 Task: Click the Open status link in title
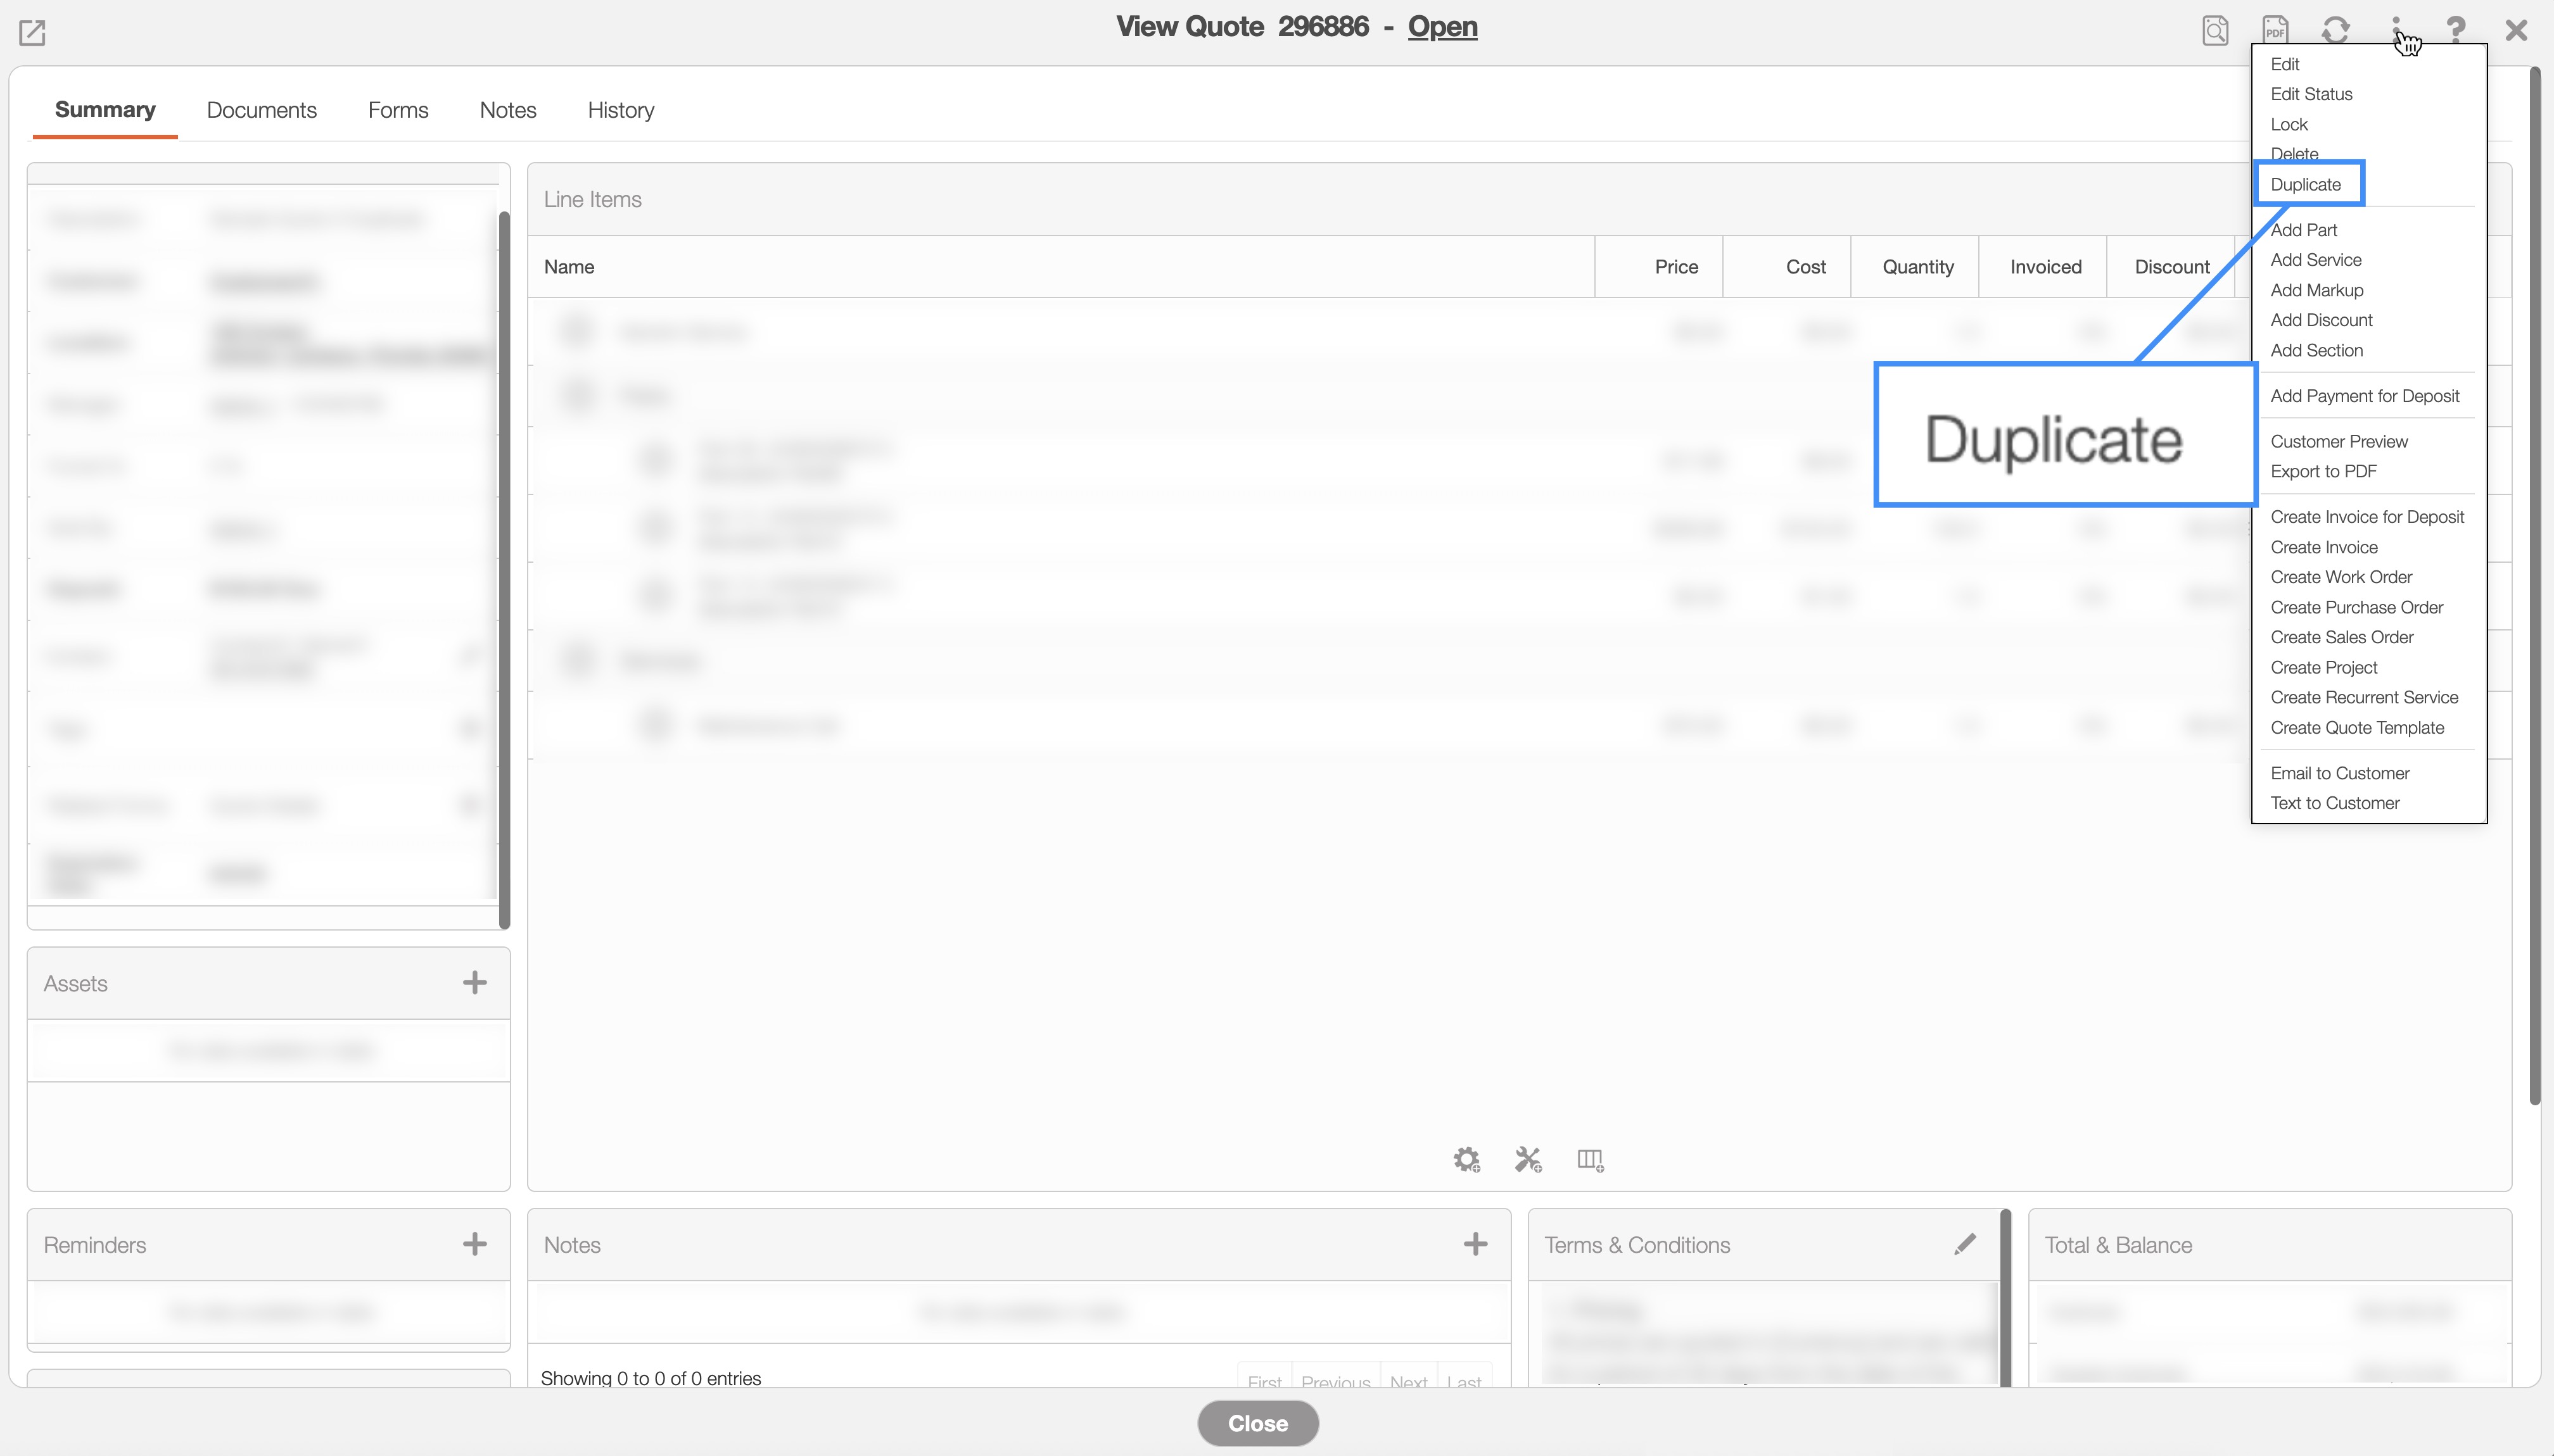pyautogui.click(x=1442, y=27)
